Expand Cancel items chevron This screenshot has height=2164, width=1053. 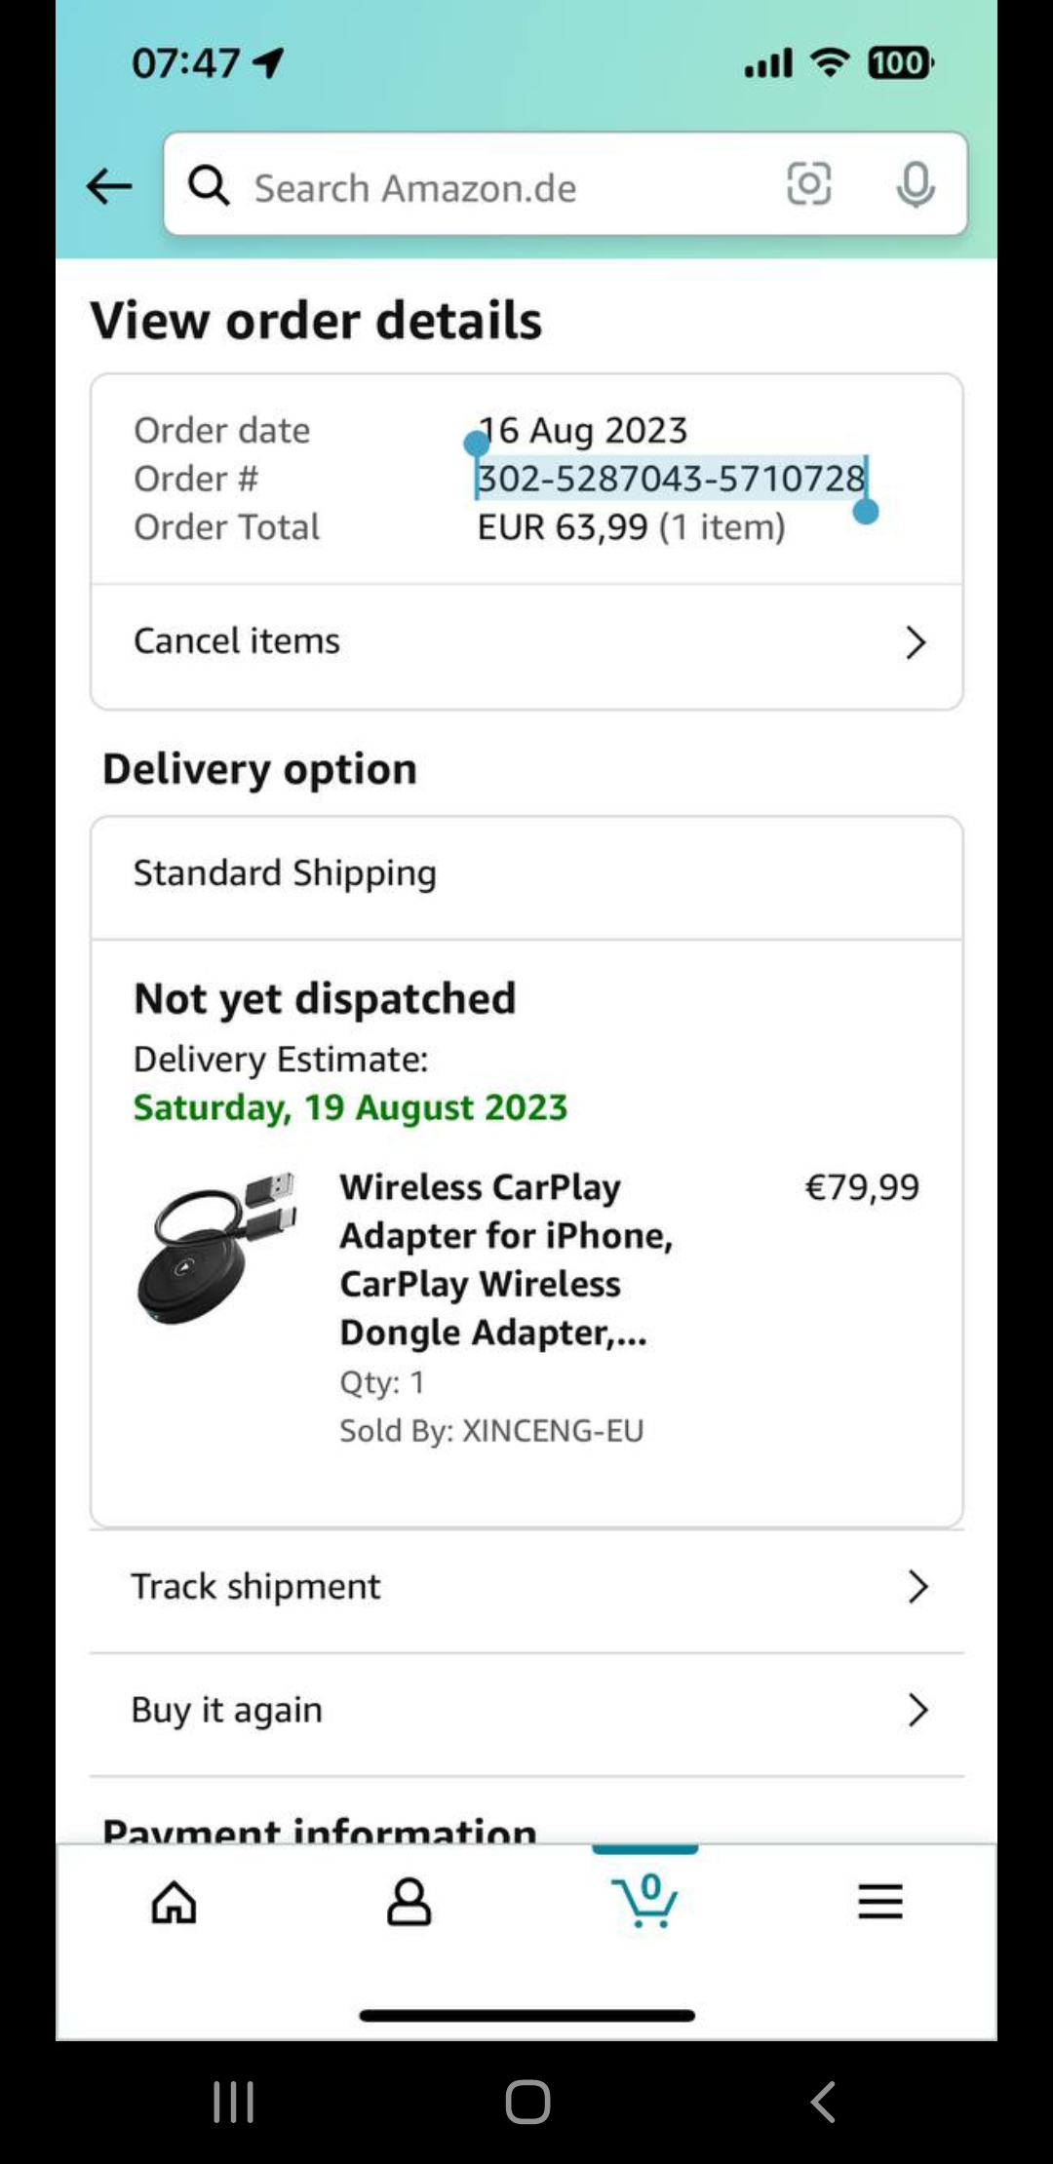tap(915, 642)
